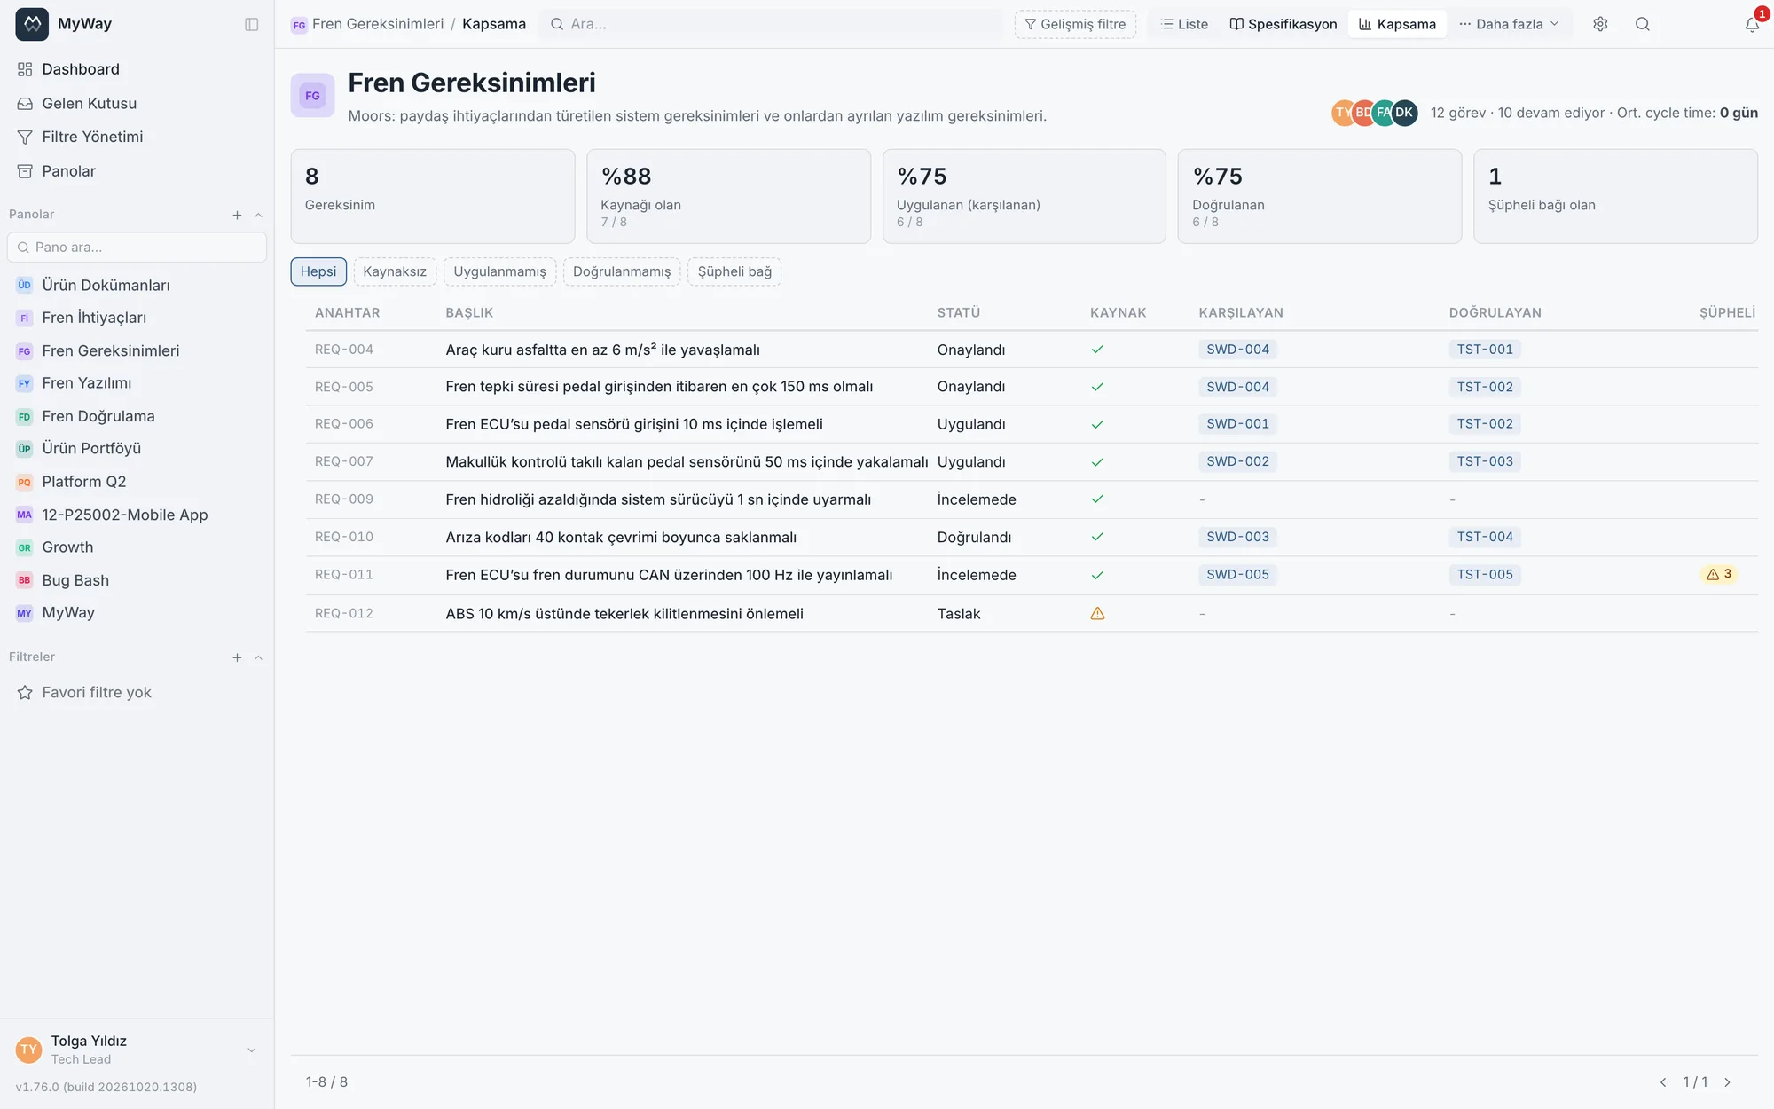Open the Daha fazla dropdown
This screenshot has height=1109, width=1774.
click(1509, 24)
